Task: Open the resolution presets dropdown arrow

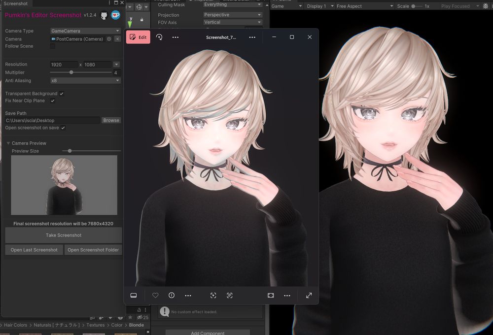Action: click(x=116, y=65)
